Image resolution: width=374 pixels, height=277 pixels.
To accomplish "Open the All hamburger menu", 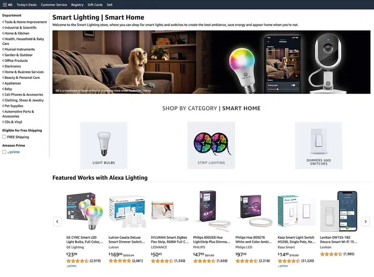I will 7,5.
